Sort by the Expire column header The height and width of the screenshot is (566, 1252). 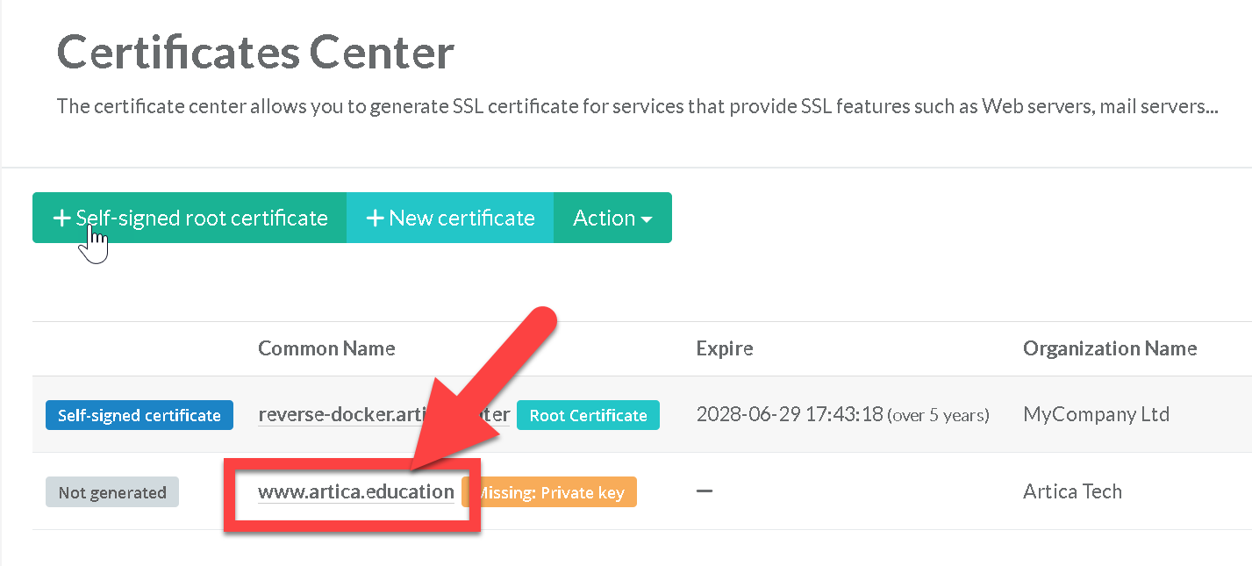coord(724,348)
